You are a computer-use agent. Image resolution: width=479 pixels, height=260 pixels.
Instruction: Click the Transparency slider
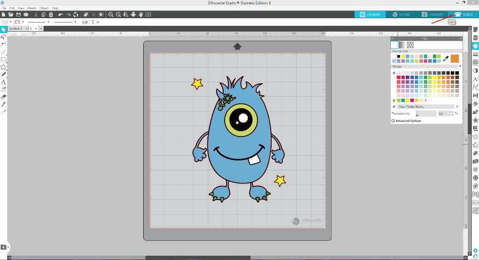click(426, 113)
